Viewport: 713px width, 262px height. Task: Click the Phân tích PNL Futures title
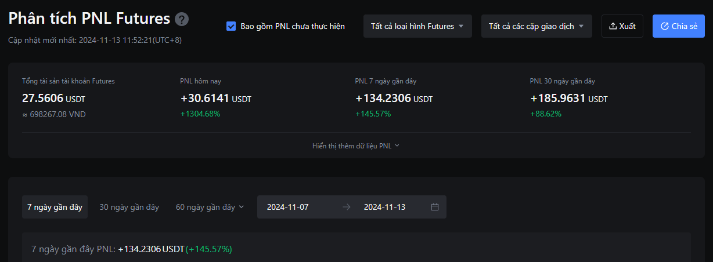(89, 19)
